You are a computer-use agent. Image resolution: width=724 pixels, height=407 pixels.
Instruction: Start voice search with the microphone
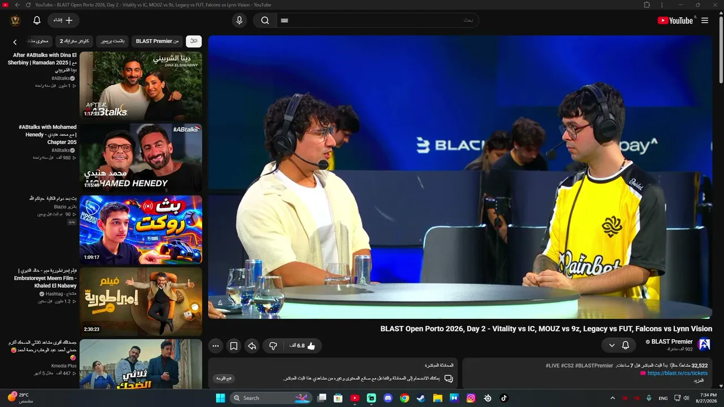[x=239, y=20]
